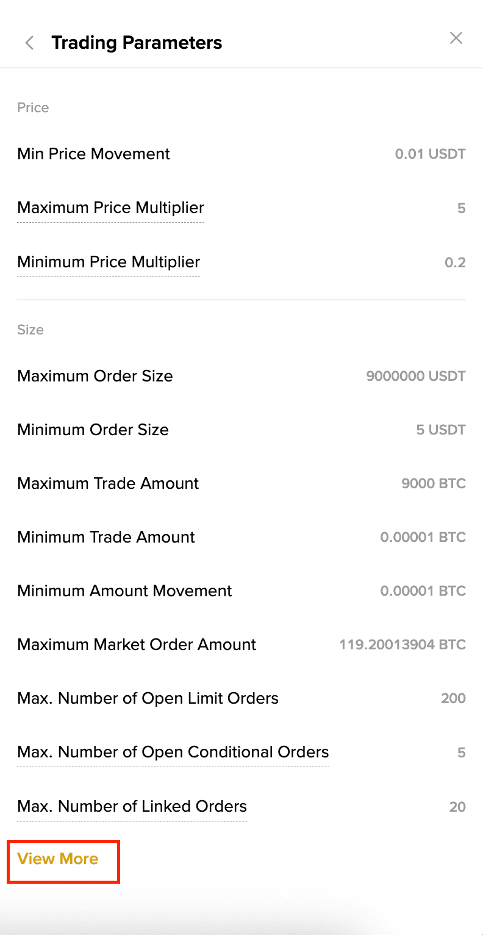
Task: Click Max. Number of Linked Orders label
Action: [x=132, y=806]
